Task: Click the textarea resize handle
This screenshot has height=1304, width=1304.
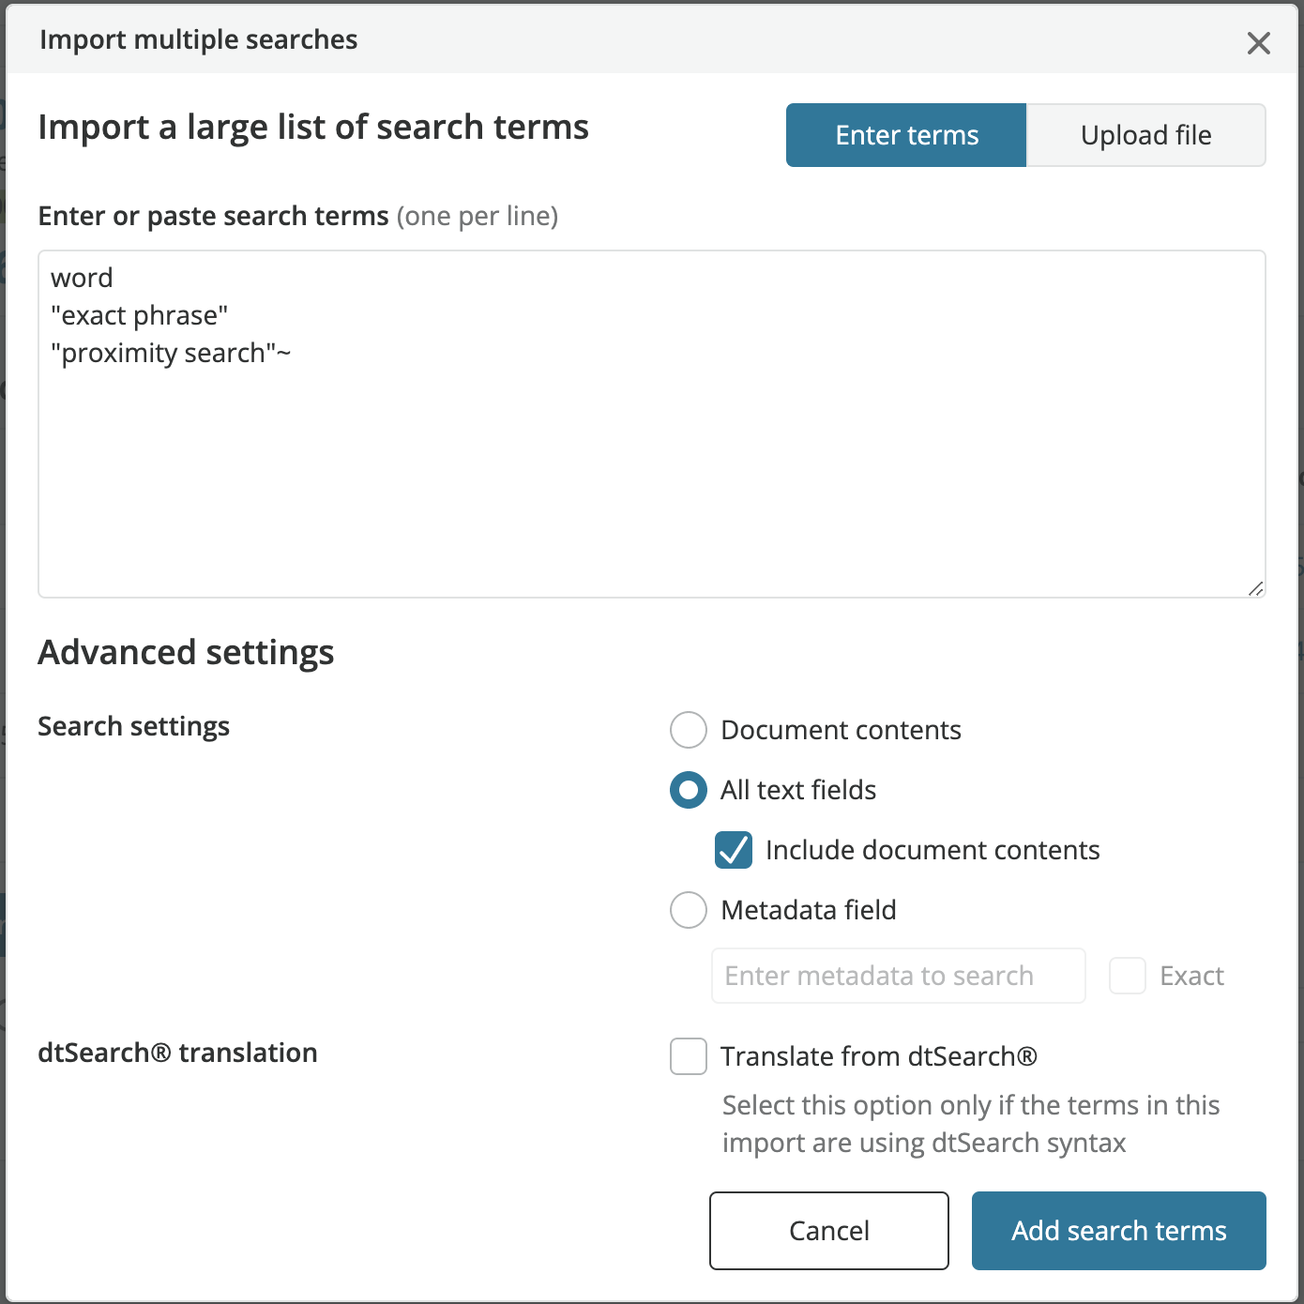Action: (x=1257, y=590)
